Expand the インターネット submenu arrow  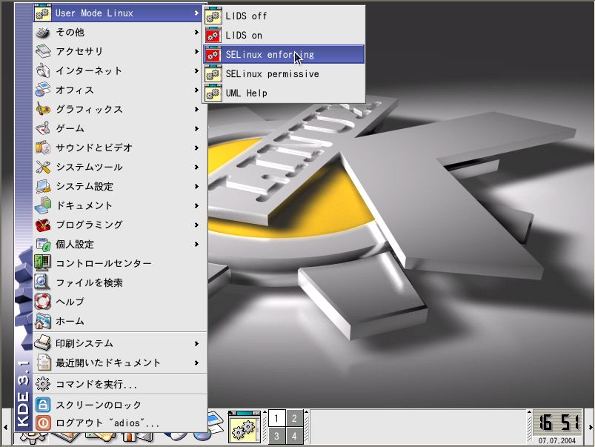point(196,70)
